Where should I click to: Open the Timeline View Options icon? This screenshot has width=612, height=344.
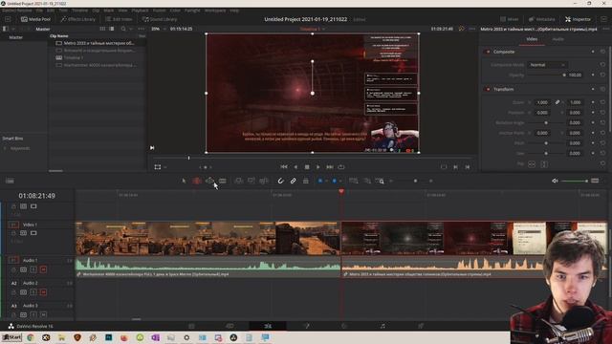10,181
